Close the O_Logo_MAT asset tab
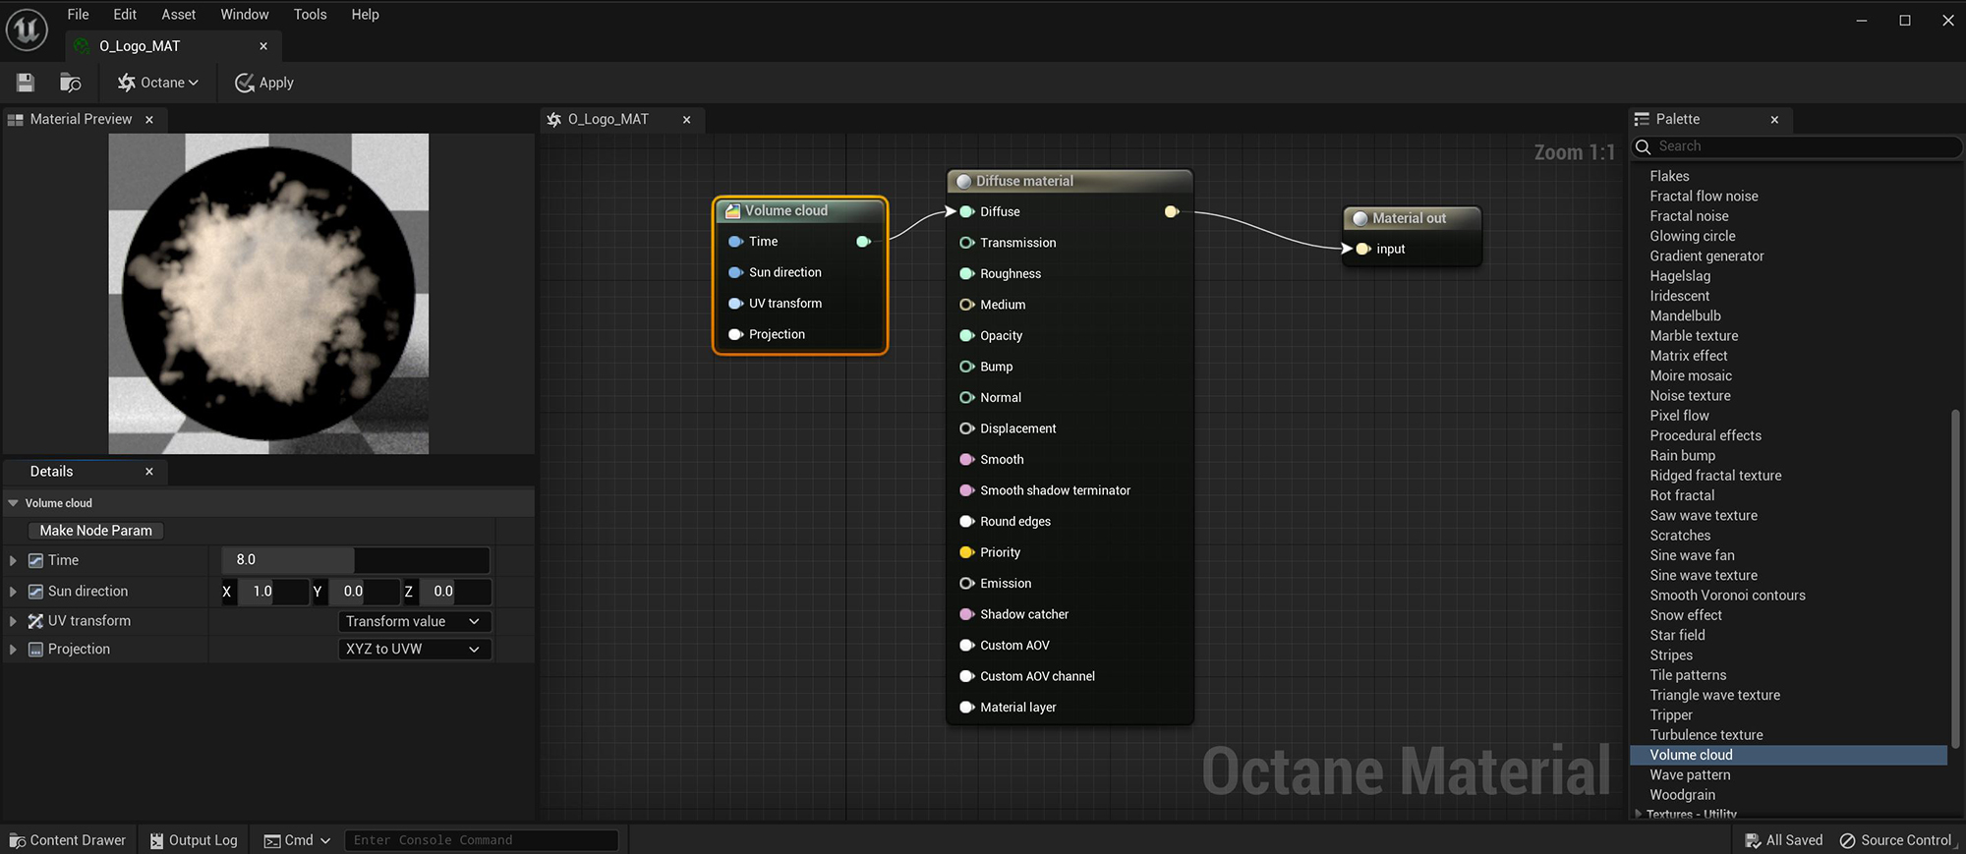 pyautogui.click(x=263, y=46)
